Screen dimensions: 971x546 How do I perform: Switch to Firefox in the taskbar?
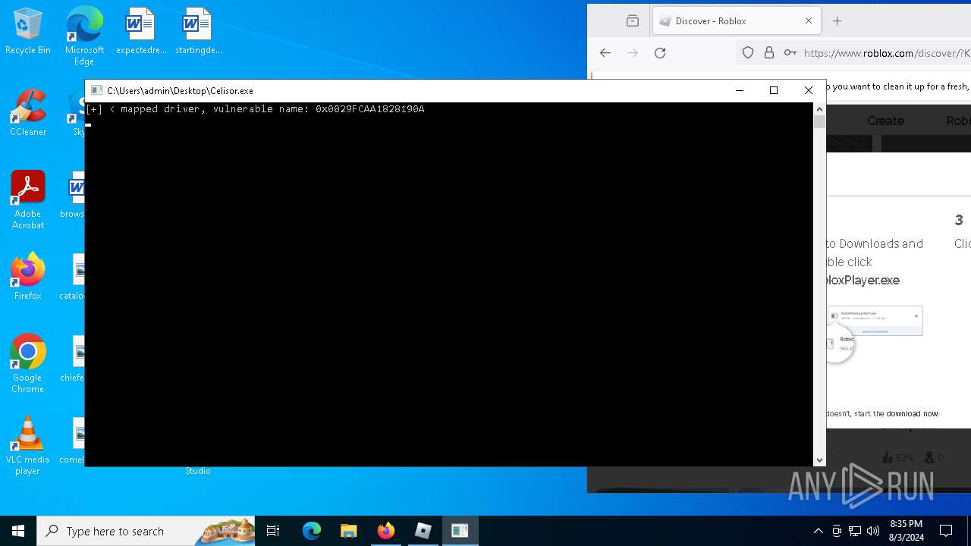tap(385, 531)
